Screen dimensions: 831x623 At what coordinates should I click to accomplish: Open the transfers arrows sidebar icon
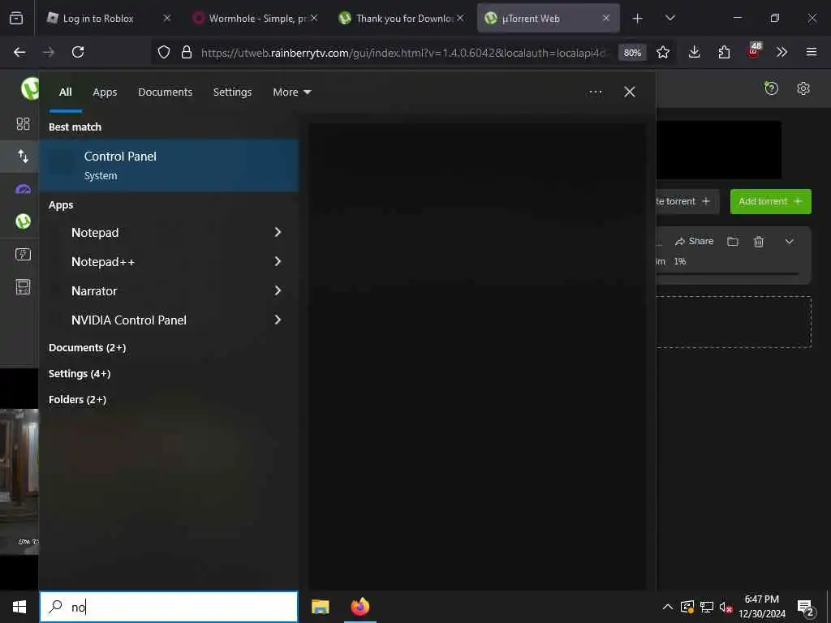point(23,157)
